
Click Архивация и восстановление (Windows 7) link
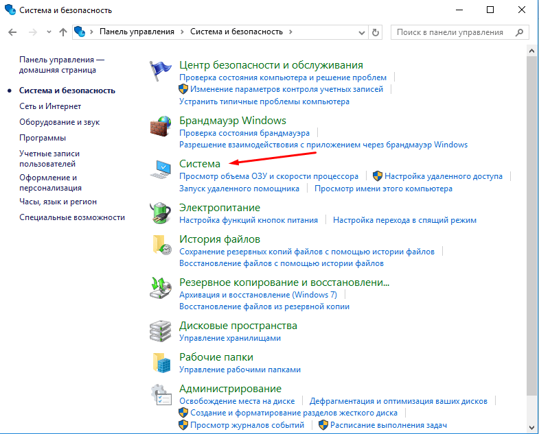(x=258, y=295)
